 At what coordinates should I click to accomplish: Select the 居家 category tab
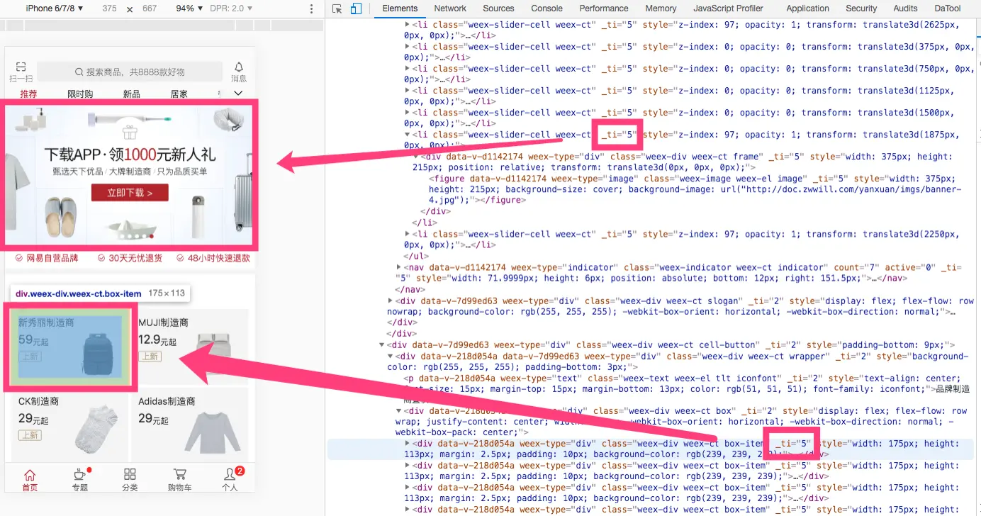tap(179, 94)
